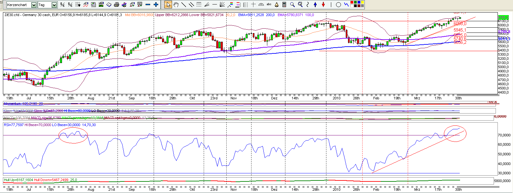The height and width of the screenshot is (193, 513).
Task: Open the grid options dropdown icon
Action: click(78, 5)
